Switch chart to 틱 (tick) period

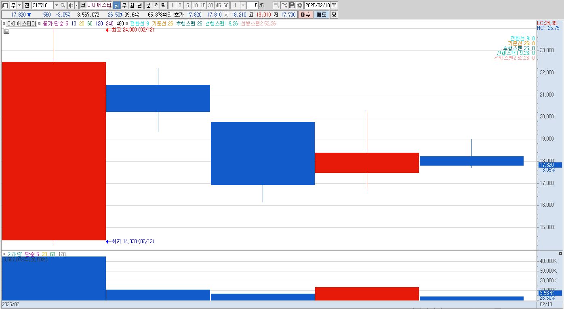click(163, 5)
